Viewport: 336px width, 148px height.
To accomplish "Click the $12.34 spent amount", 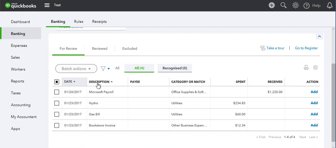I will [240, 125].
